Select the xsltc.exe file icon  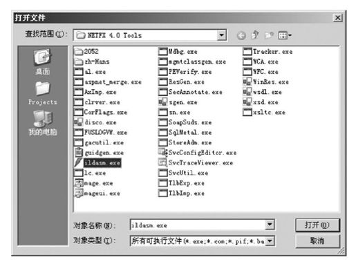247,112
